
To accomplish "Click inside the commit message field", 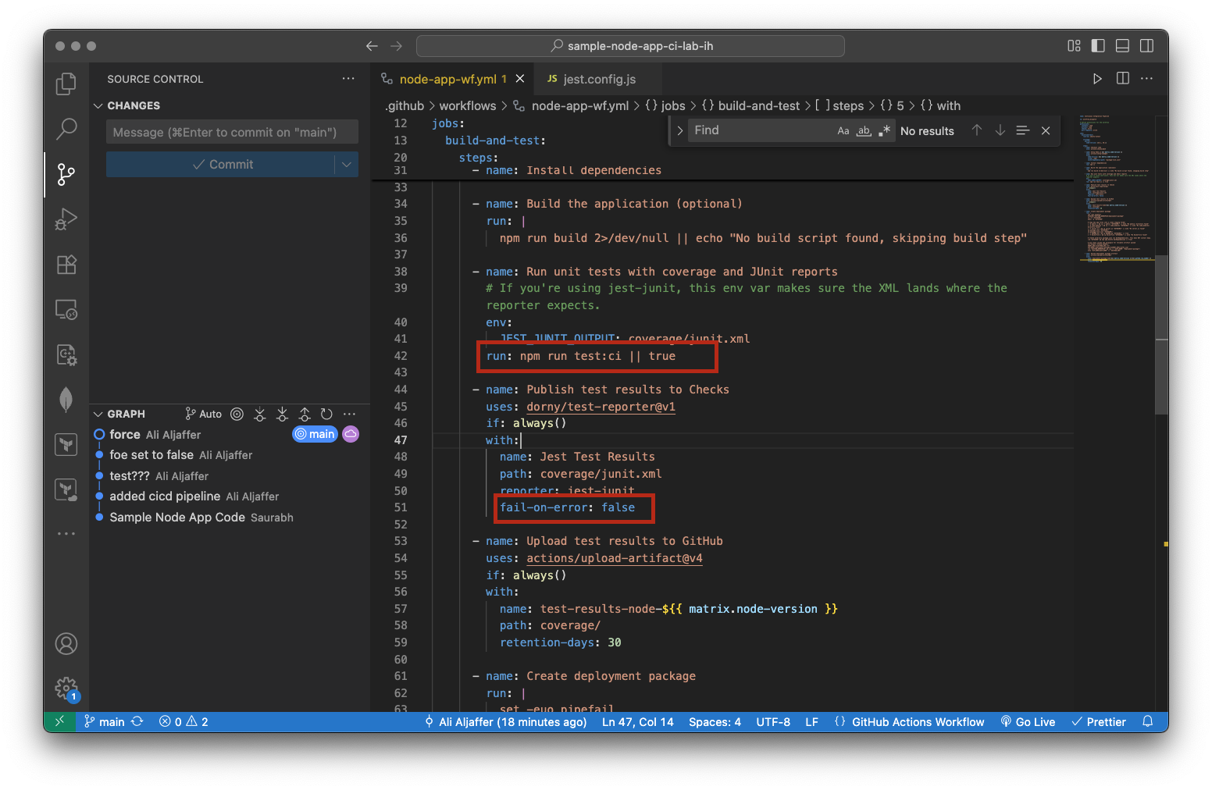I will [231, 132].
